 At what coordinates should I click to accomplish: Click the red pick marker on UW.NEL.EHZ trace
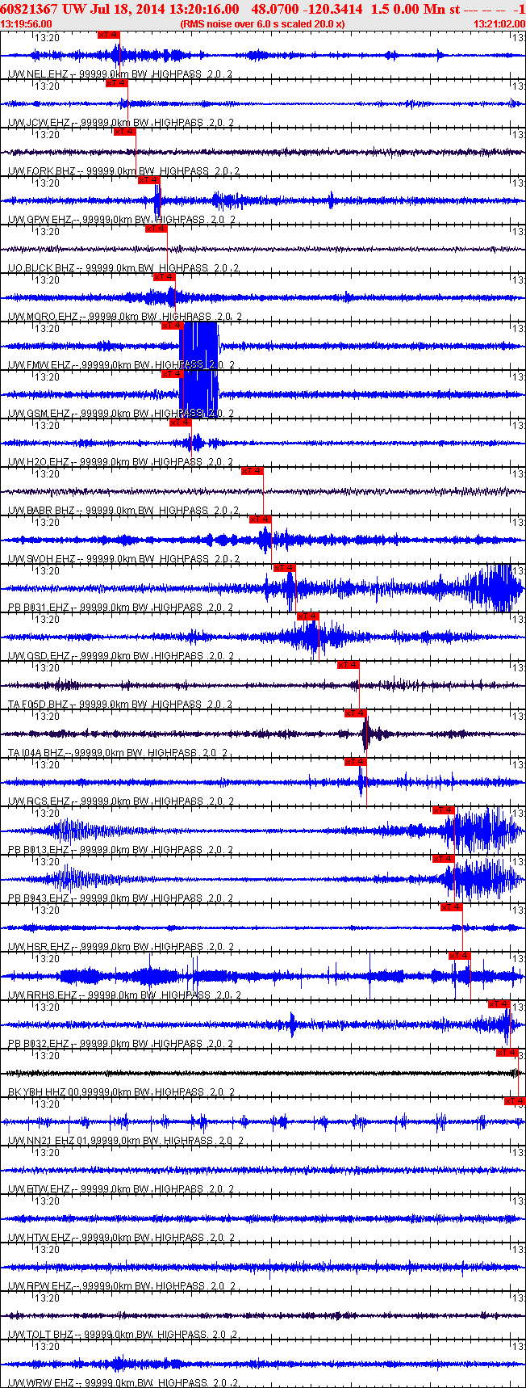(x=108, y=35)
